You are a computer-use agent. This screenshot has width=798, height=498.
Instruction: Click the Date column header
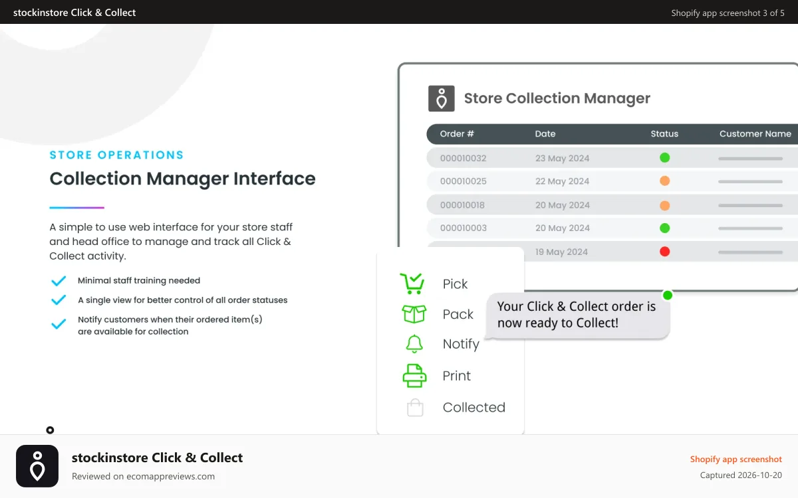click(545, 133)
